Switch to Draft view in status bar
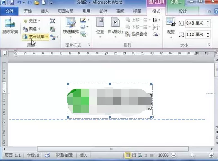The height and width of the screenshot is (161, 218). 151,155
